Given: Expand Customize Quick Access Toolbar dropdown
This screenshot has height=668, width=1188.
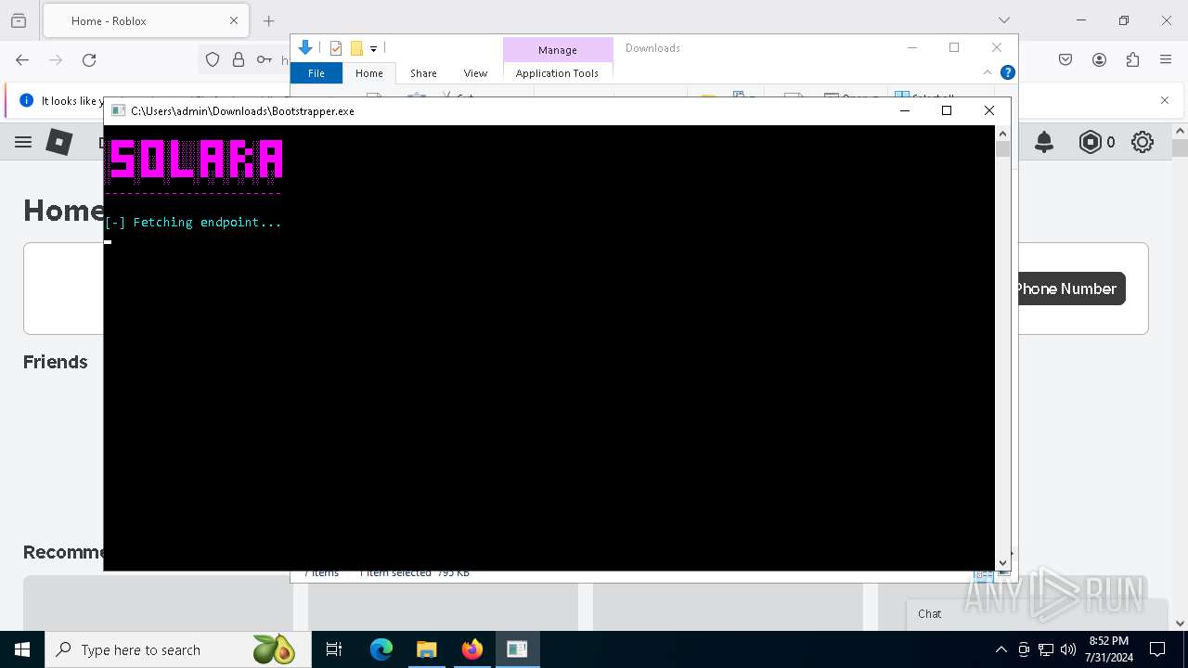Looking at the screenshot, I should click(x=373, y=48).
